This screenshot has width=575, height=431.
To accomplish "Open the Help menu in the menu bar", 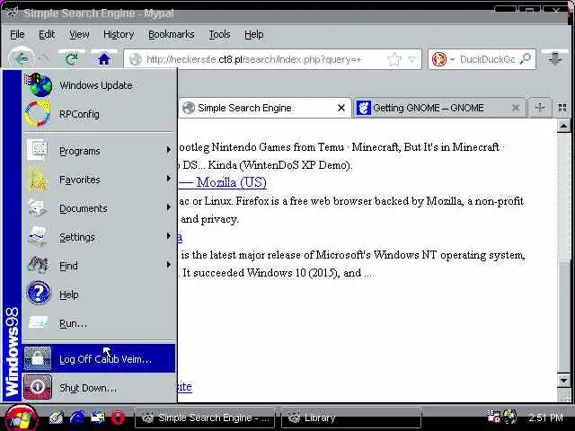I will click(x=253, y=34).
